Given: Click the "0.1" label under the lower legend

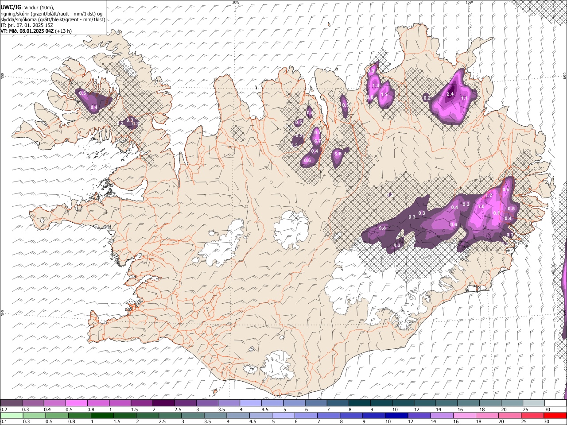Looking at the screenshot, I should pyautogui.click(x=4, y=422).
